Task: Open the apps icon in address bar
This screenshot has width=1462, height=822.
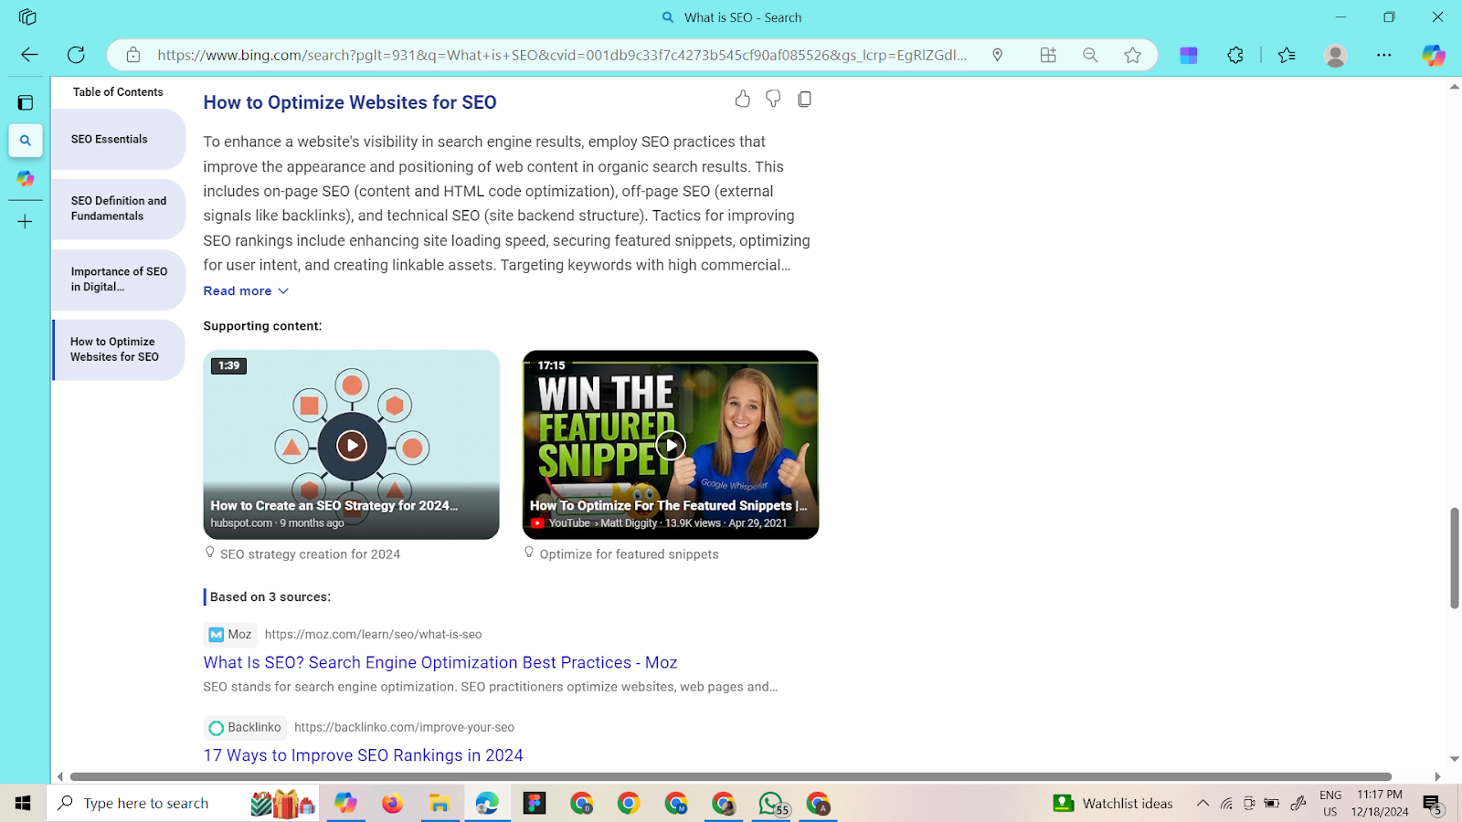Action: pyautogui.click(x=1048, y=55)
